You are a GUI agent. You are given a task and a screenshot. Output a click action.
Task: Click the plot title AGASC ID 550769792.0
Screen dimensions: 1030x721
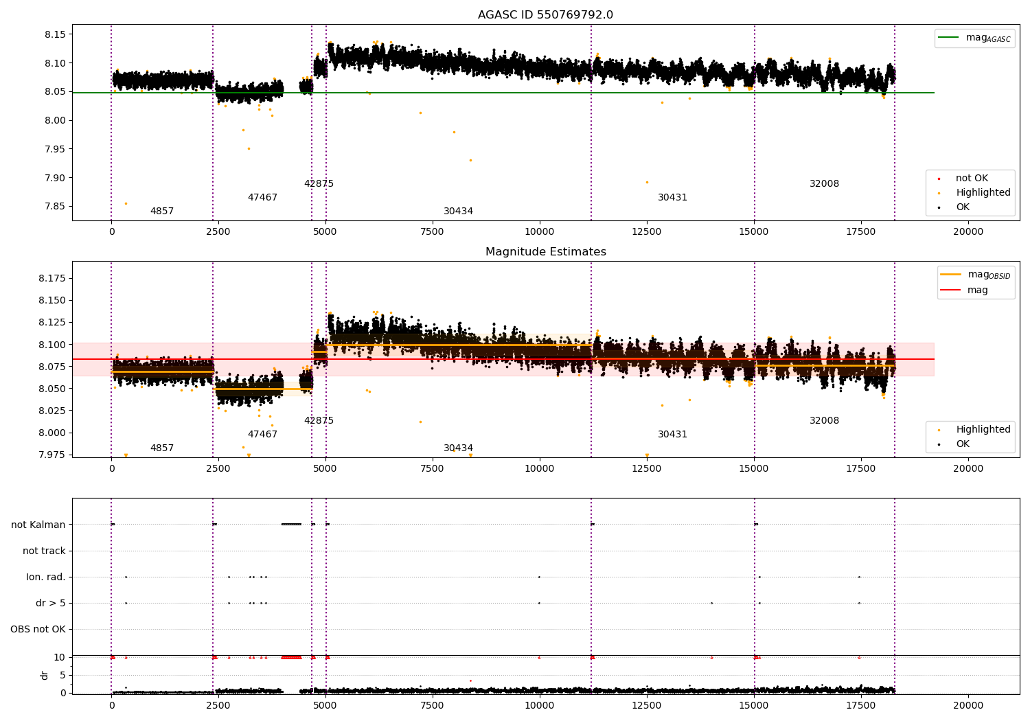tap(546, 15)
